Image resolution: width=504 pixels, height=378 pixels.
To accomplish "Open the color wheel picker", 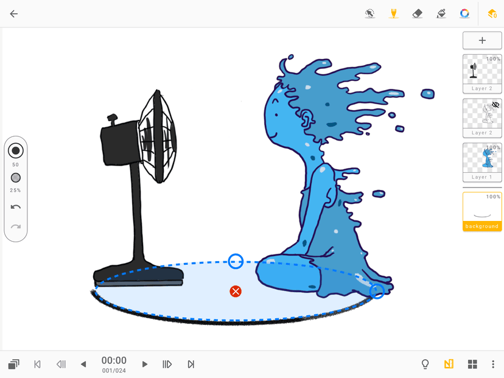I will 464,13.
